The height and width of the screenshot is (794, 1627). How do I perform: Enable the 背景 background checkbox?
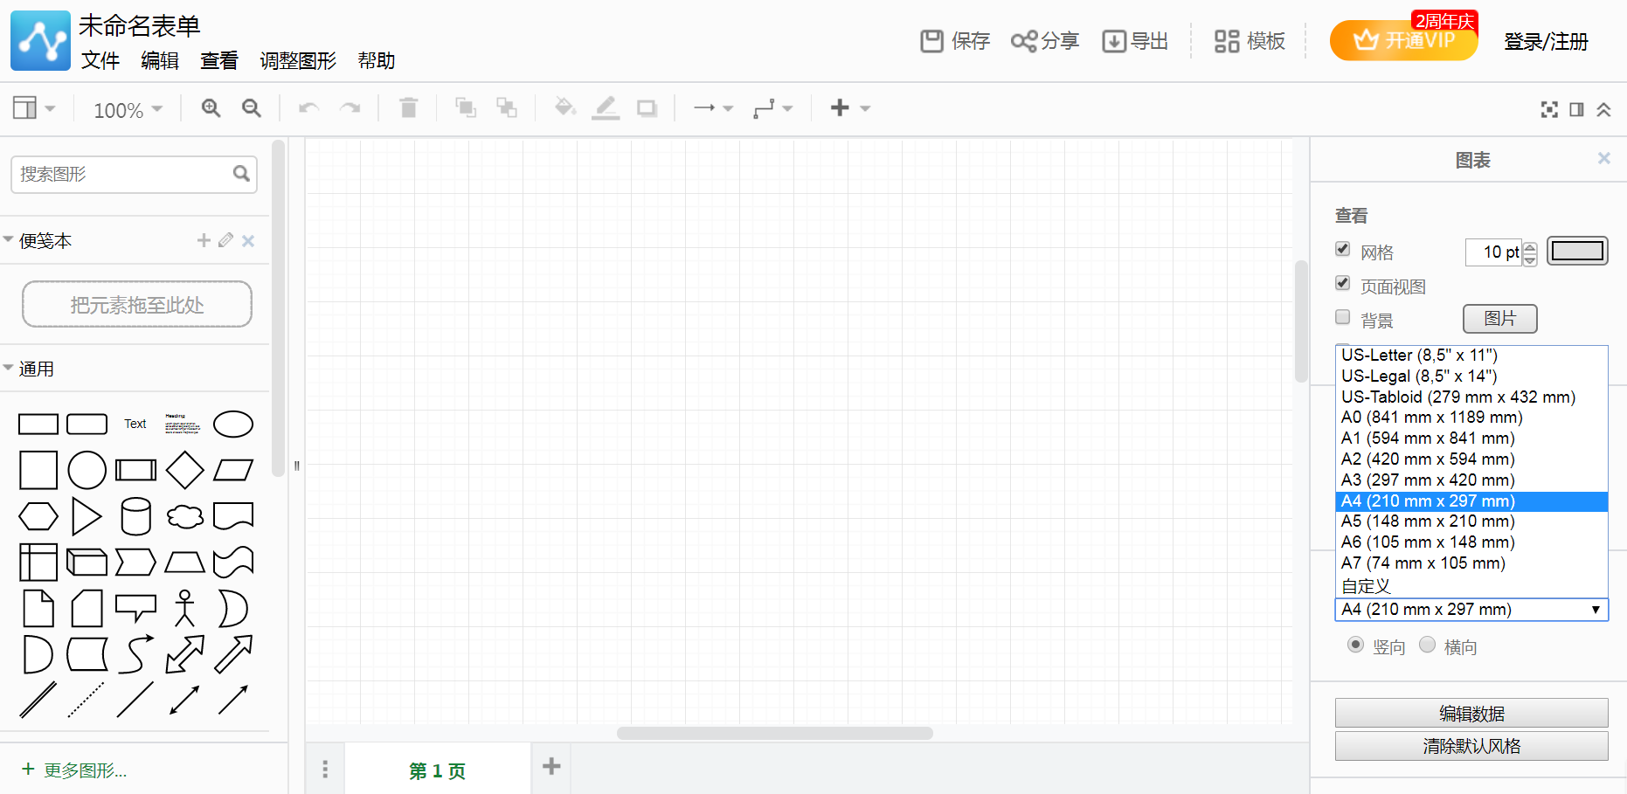[x=1343, y=317]
